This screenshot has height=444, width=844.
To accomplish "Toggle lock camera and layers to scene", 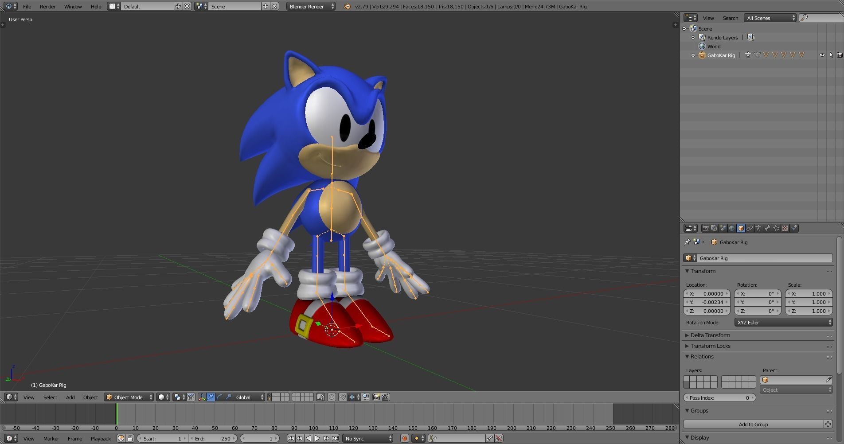I will (320, 397).
